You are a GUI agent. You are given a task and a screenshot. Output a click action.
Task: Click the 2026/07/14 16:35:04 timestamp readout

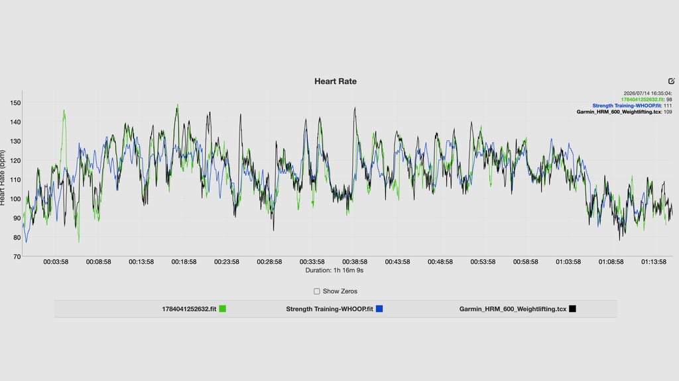(x=648, y=93)
